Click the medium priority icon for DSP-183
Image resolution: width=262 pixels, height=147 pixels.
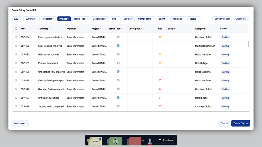click(x=160, y=46)
